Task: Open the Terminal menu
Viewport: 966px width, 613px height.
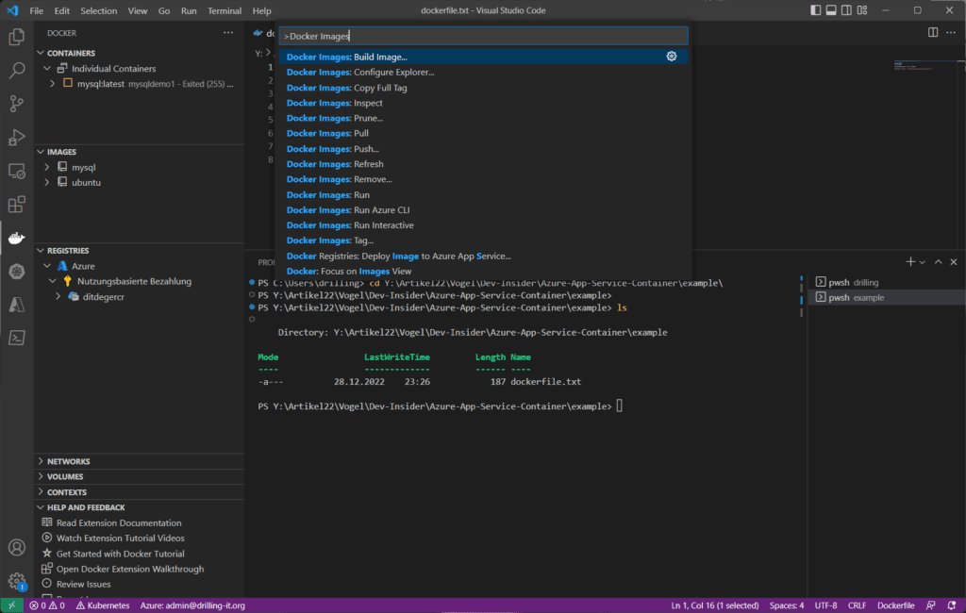Action: 225,10
